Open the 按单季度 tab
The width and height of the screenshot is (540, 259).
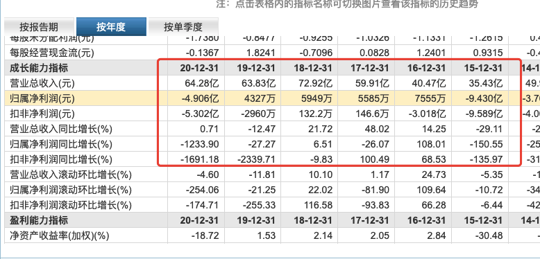pos(183,26)
